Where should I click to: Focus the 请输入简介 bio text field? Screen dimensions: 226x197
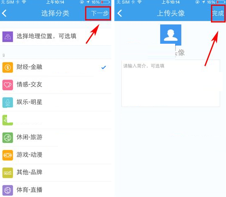click(171, 83)
